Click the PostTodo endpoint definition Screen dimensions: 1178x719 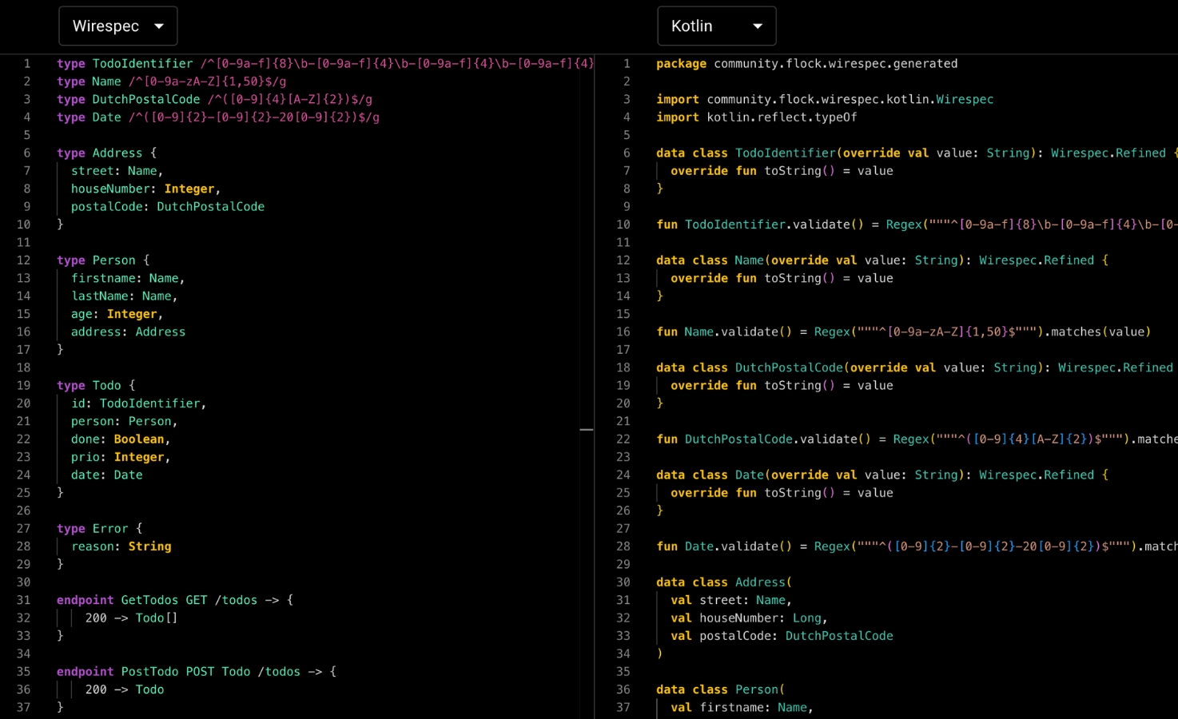pos(160,671)
